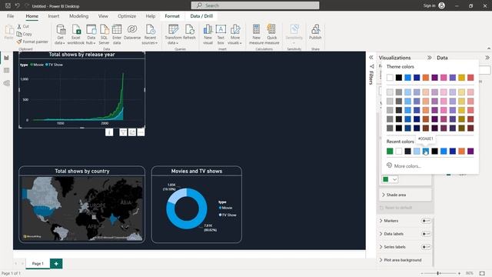Create a Quick measure
The width and height of the screenshot is (492, 277).
point(271,35)
